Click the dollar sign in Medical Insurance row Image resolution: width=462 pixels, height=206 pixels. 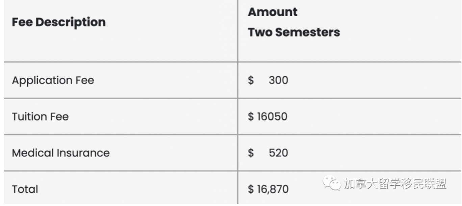click(251, 153)
